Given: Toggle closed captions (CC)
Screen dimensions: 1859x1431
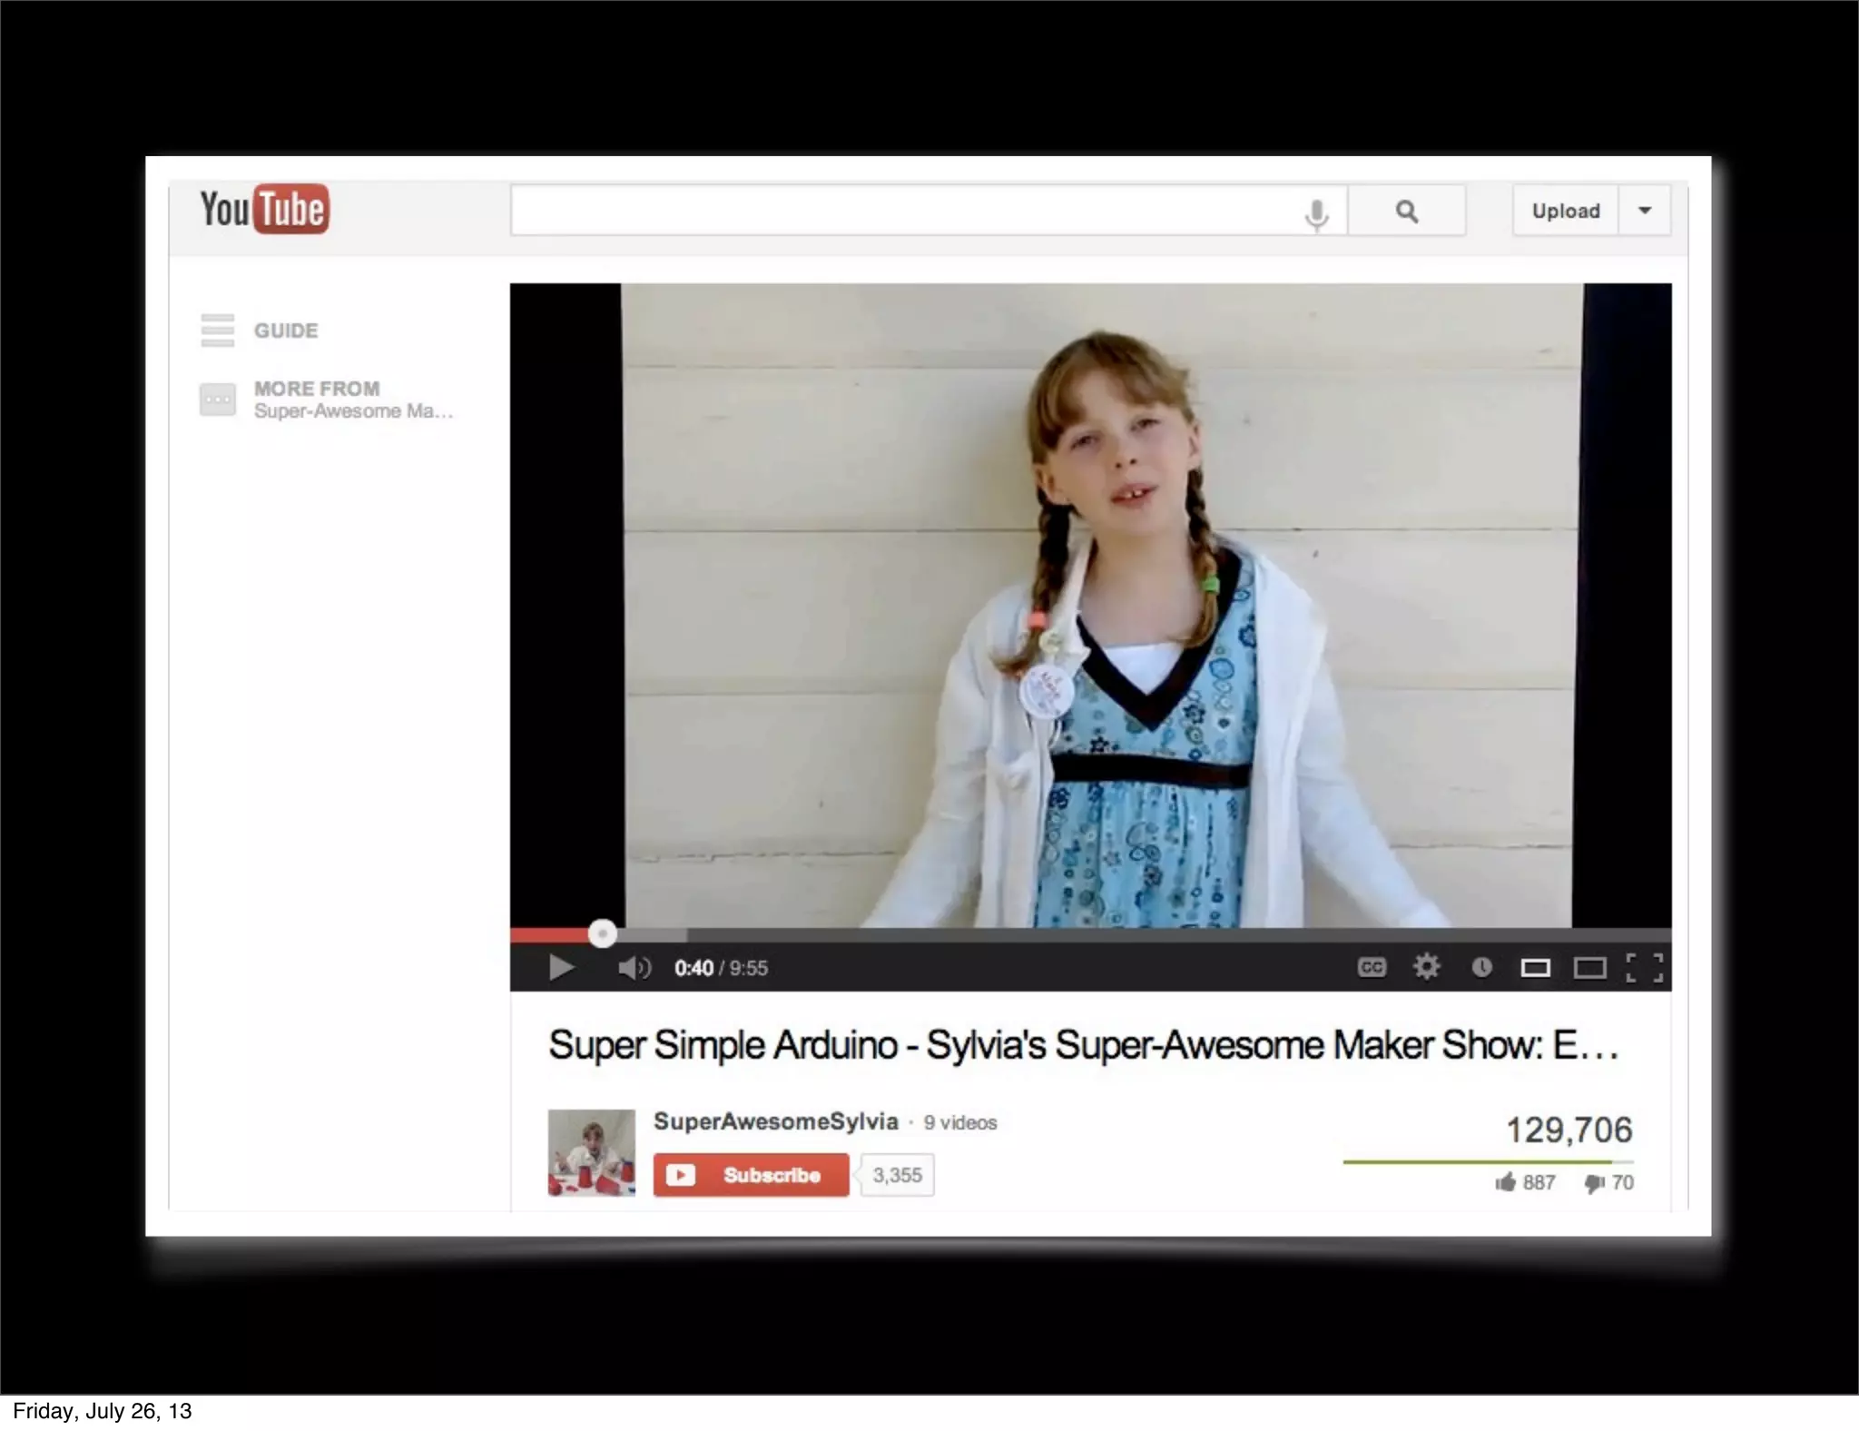Looking at the screenshot, I should pos(1372,968).
